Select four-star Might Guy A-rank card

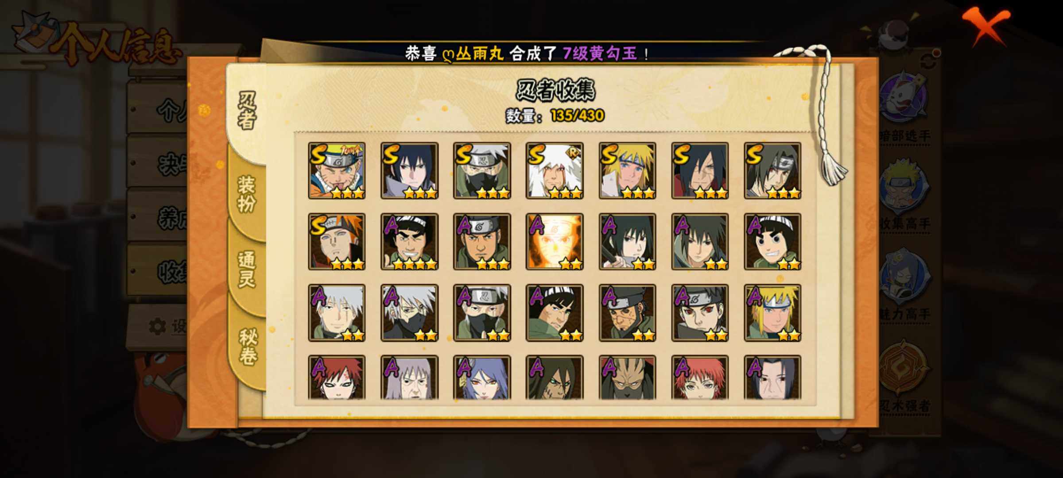409,242
